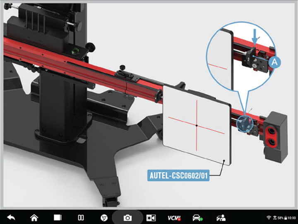The height and width of the screenshot is (224, 298).
Task: Click the crosshair center of white target board
Action: pos(196,124)
